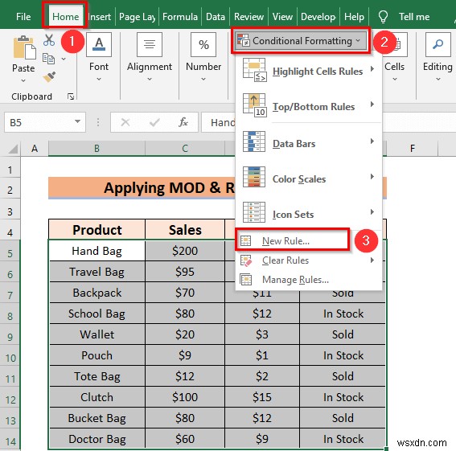
Task: Click the Paste clipboard icon
Action: click(x=24, y=47)
